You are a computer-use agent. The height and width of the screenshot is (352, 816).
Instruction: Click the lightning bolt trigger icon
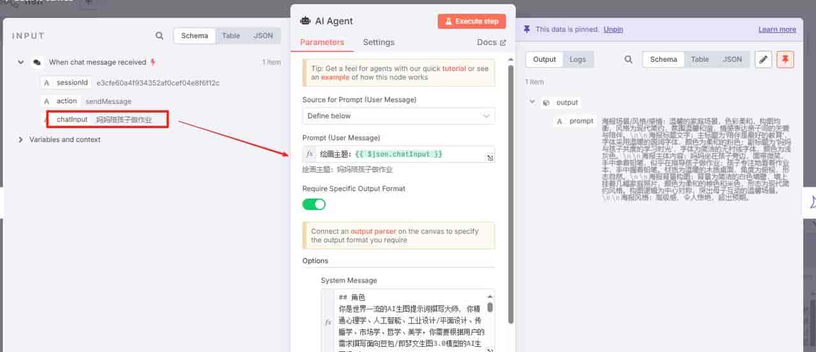pyautogui.click(x=152, y=62)
